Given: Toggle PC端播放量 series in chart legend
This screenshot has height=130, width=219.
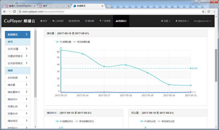Looking at the screenshot, I should [x=63, y=42].
